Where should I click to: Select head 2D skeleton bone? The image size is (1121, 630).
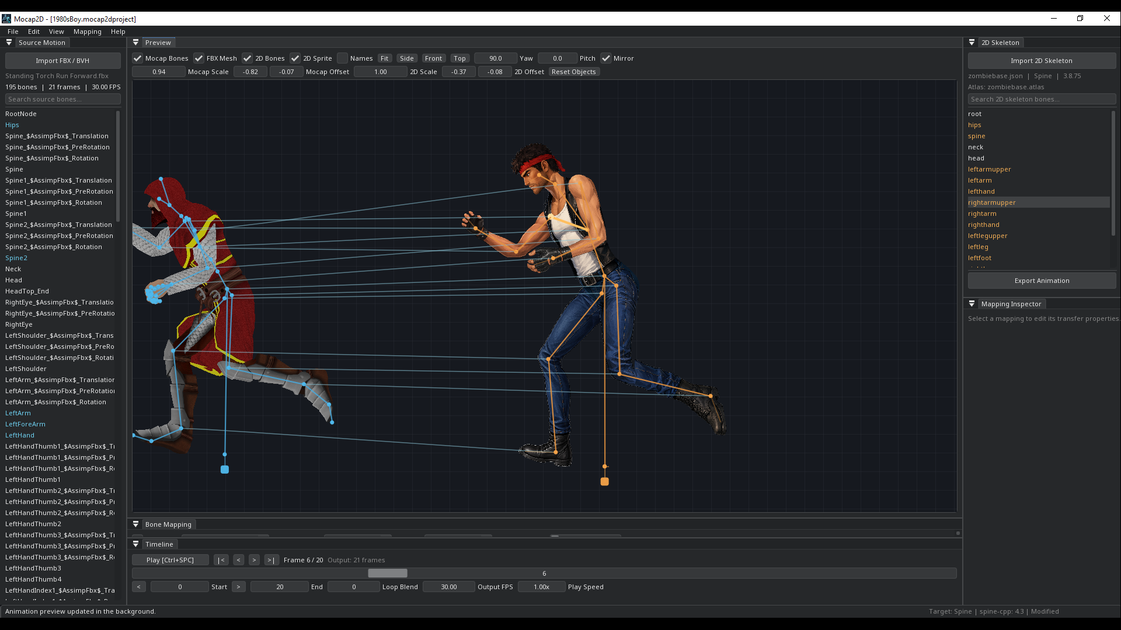pos(976,158)
